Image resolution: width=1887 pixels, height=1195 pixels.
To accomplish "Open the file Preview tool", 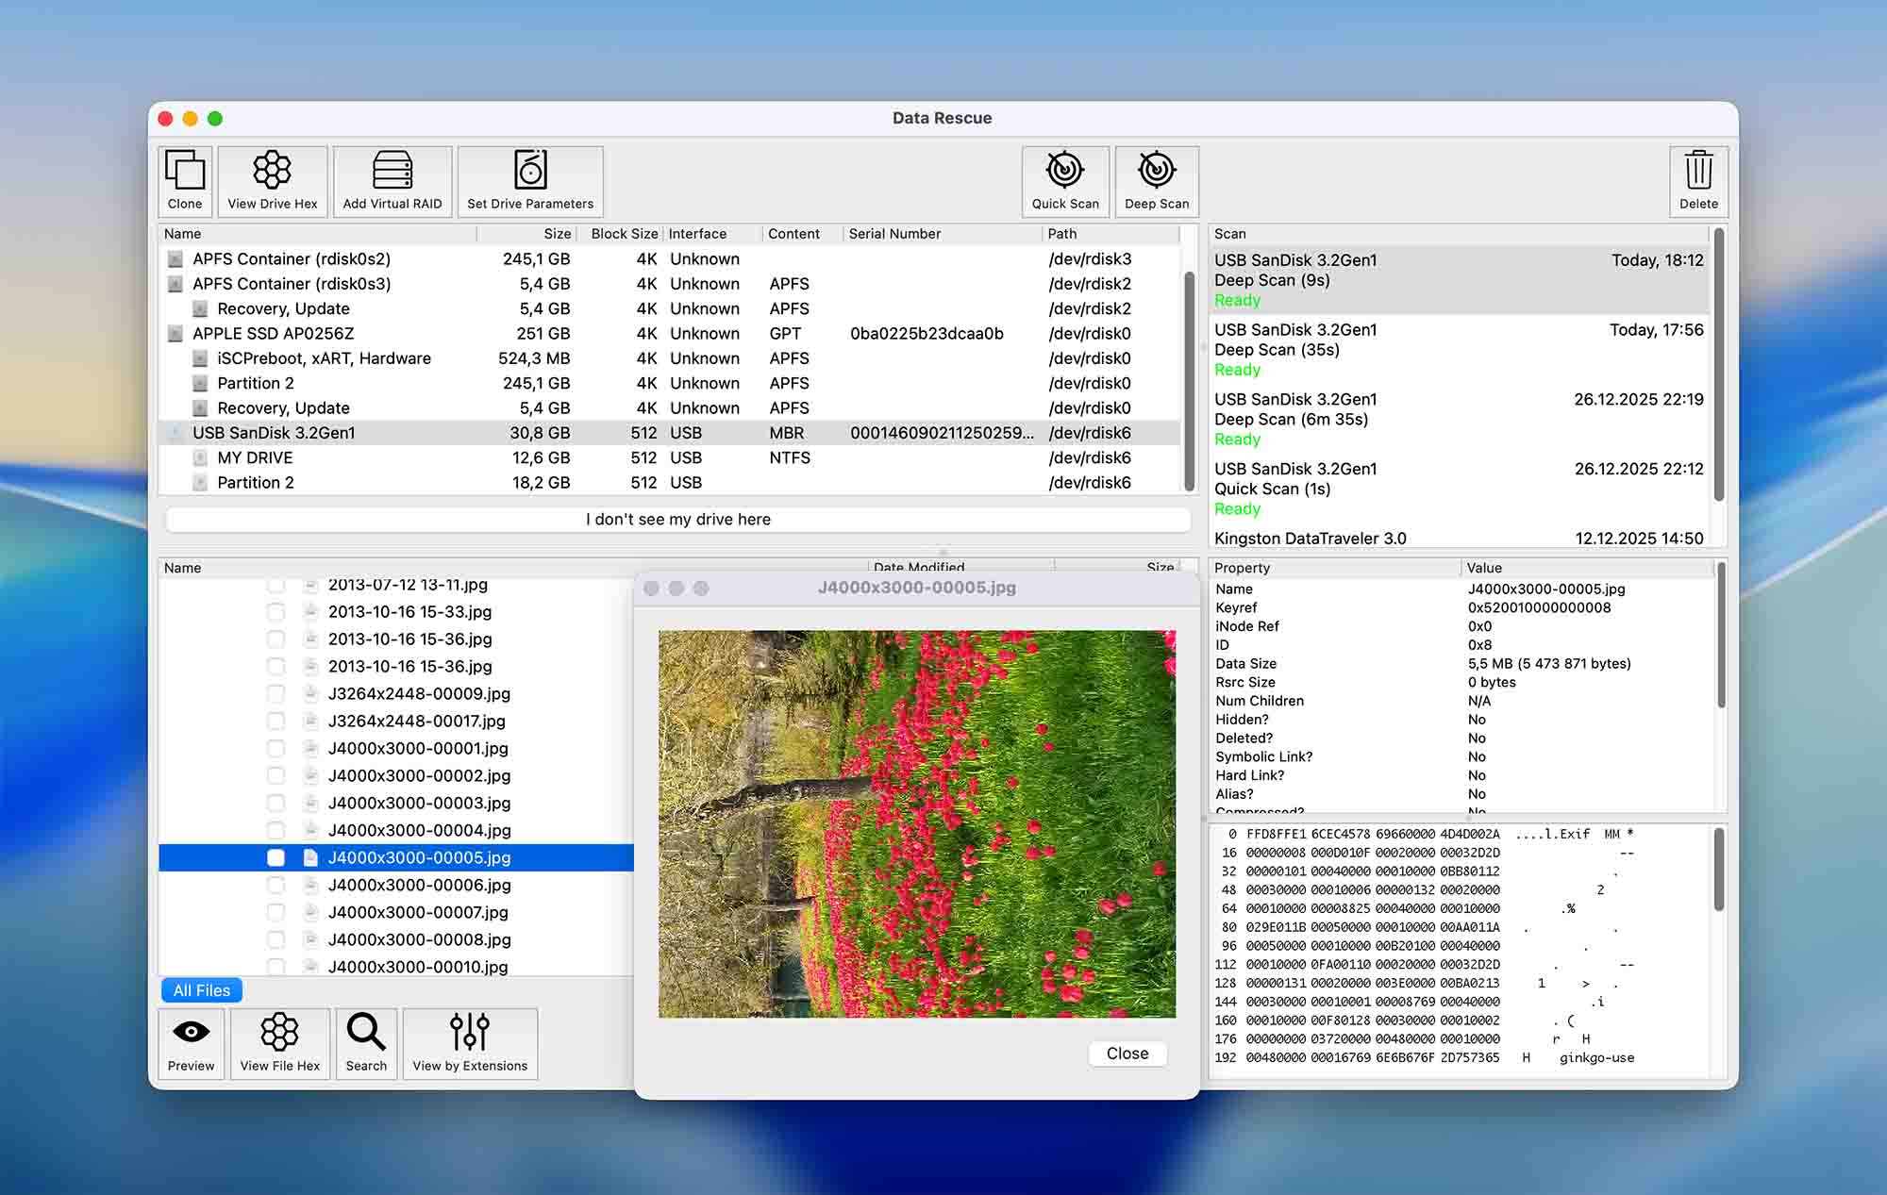I will click(191, 1043).
